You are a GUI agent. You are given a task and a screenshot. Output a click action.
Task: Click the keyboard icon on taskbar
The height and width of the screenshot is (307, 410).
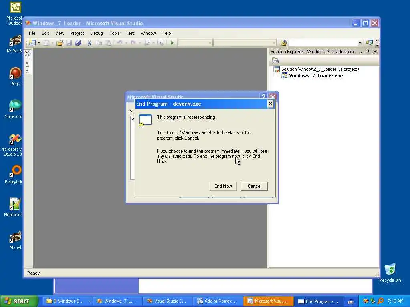pyautogui.click(x=351, y=301)
